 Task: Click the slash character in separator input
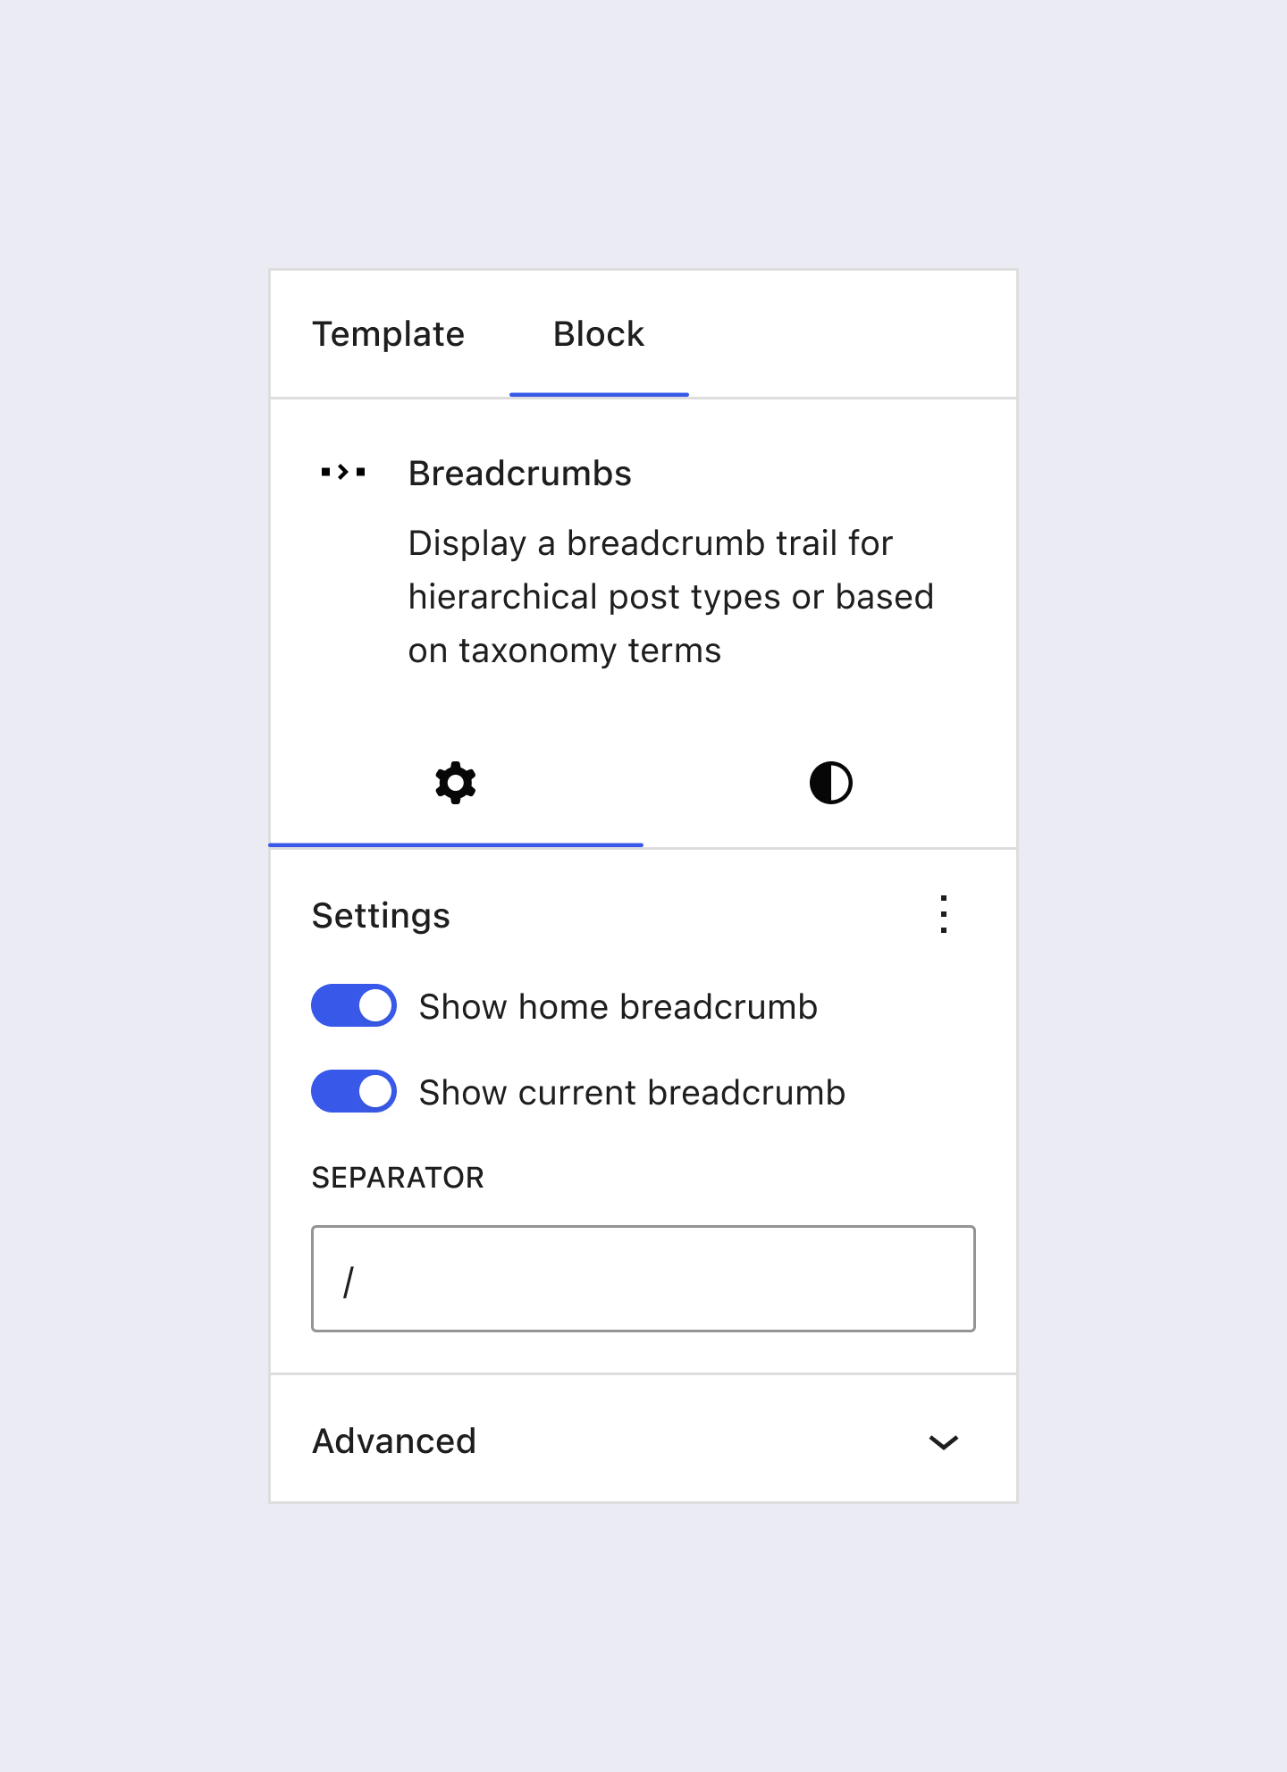coord(349,1282)
